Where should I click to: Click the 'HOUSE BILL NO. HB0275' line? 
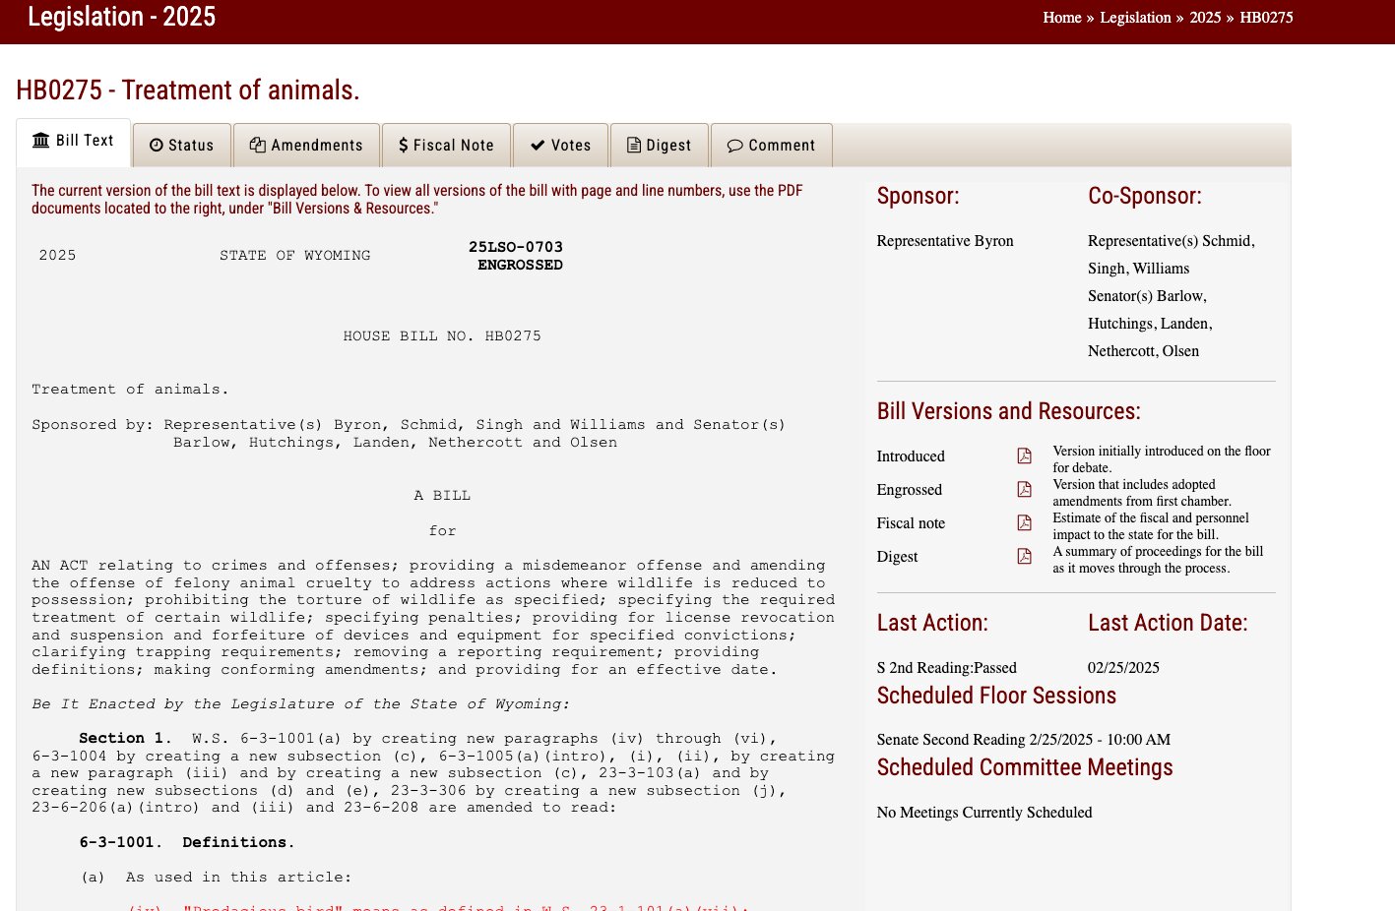[x=442, y=336]
